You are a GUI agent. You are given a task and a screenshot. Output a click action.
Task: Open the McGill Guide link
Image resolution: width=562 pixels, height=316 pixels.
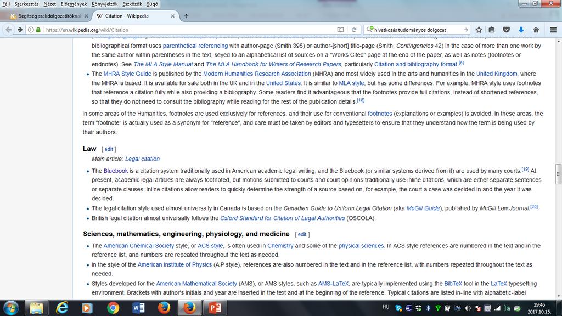click(423, 208)
